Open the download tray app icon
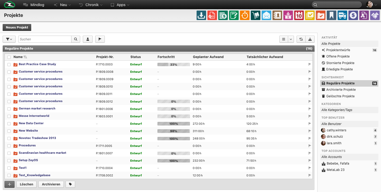381x192 pixels. tap(201, 15)
